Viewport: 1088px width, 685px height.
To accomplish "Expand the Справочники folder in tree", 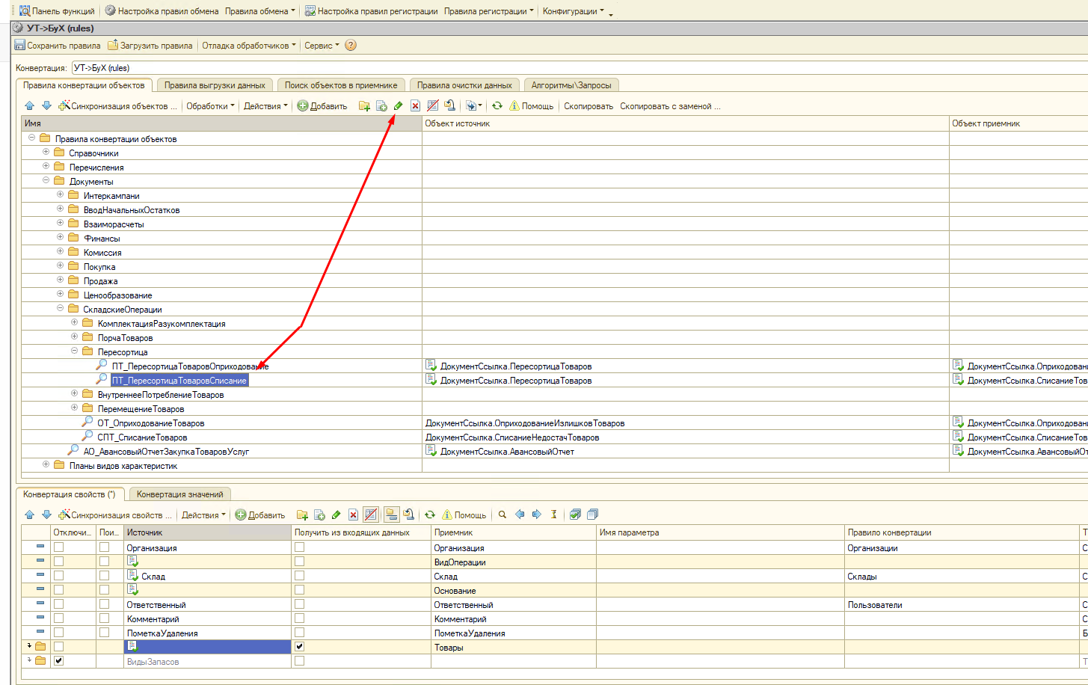I will click(x=46, y=153).
